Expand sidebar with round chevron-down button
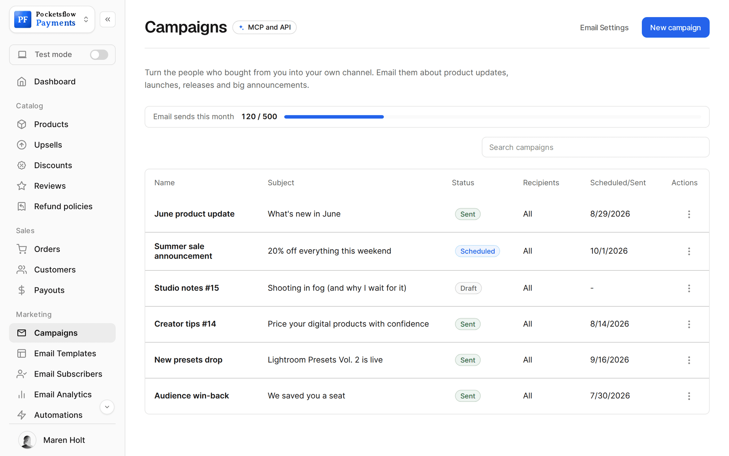This screenshot has height=456, width=729. click(x=107, y=407)
